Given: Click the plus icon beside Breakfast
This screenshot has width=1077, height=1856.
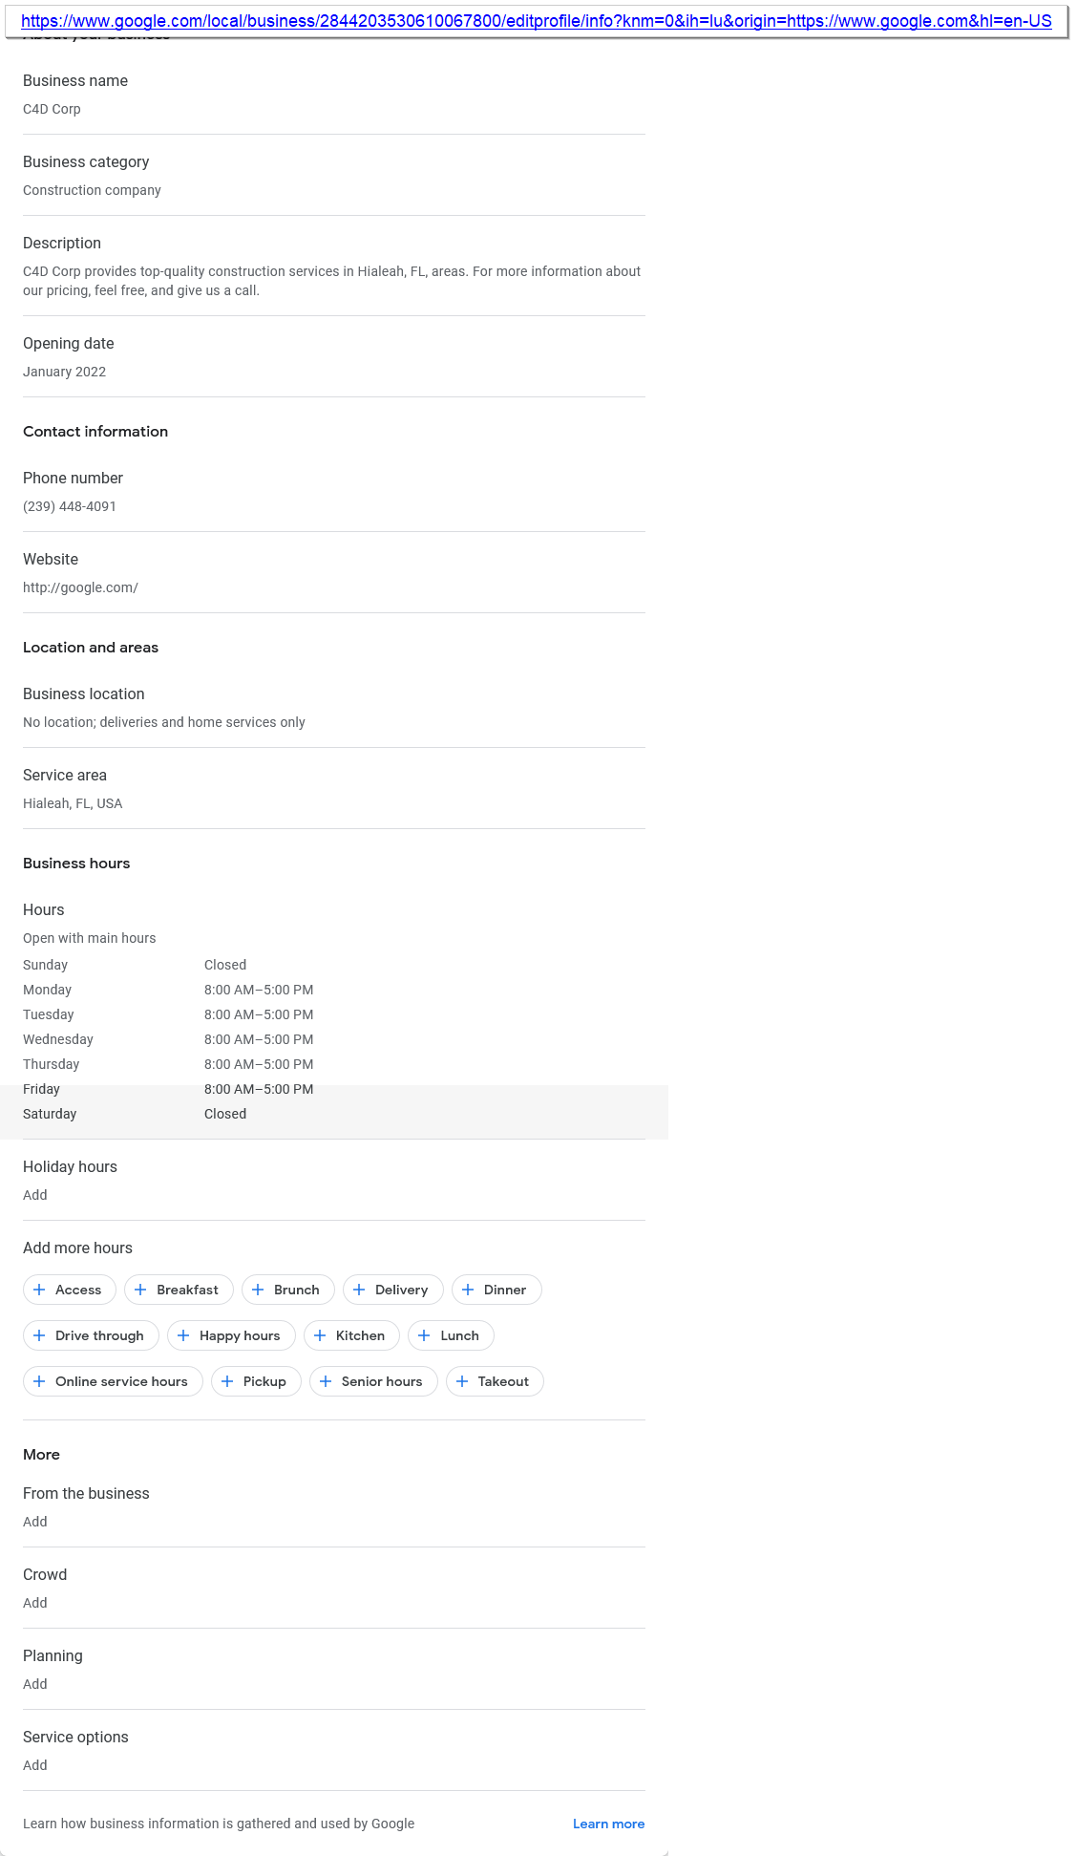Looking at the screenshot, I should pos(140,1290).
